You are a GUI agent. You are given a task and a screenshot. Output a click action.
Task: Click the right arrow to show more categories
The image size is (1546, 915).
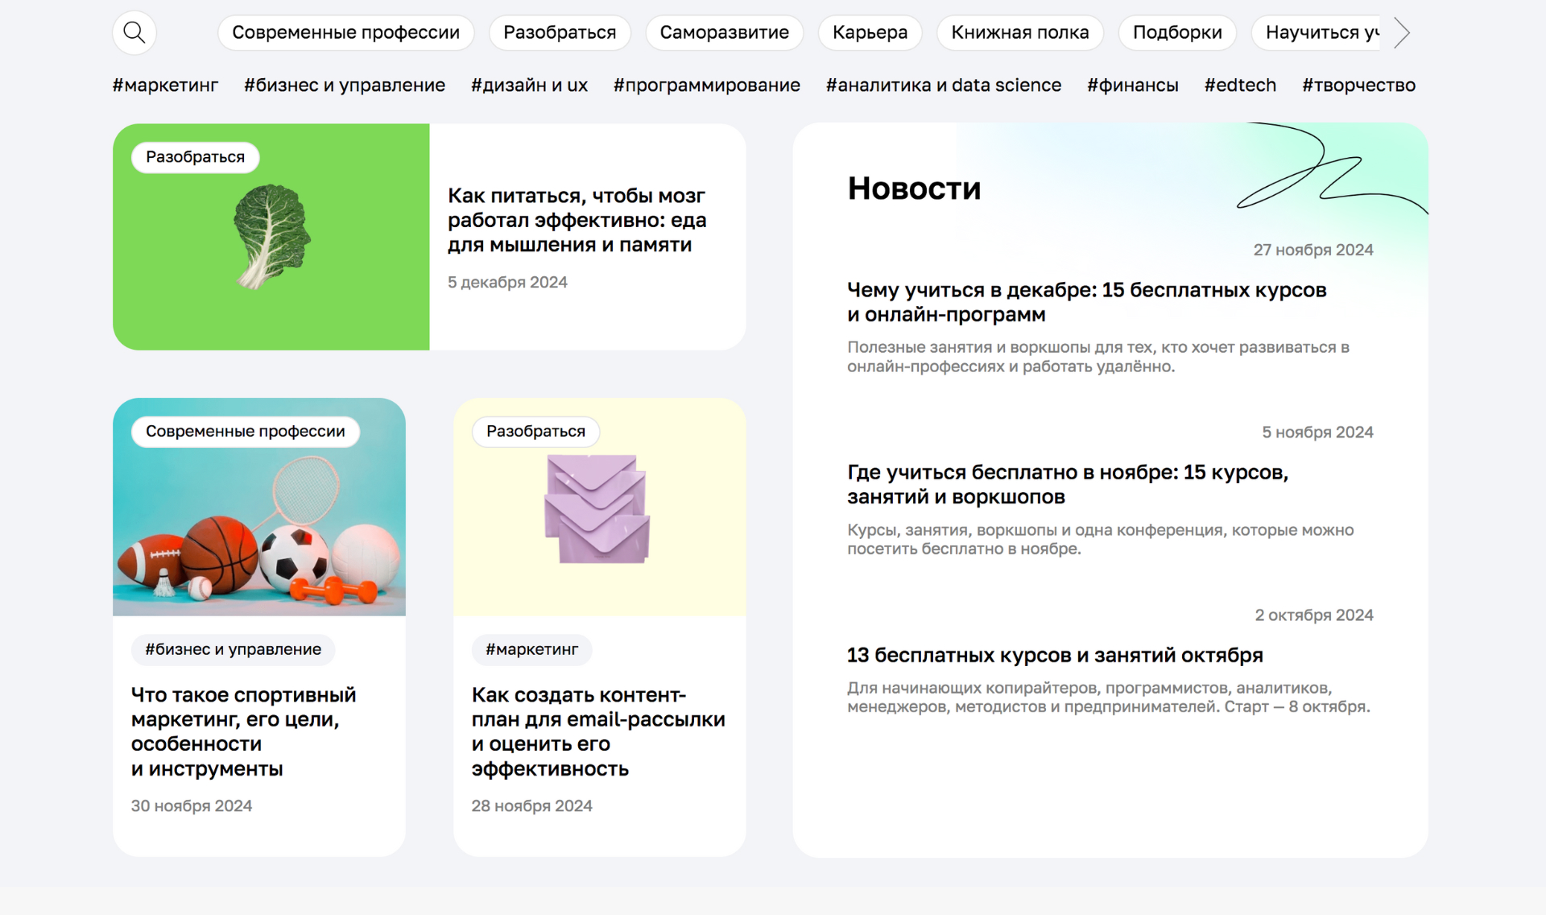coord(1402,33)
